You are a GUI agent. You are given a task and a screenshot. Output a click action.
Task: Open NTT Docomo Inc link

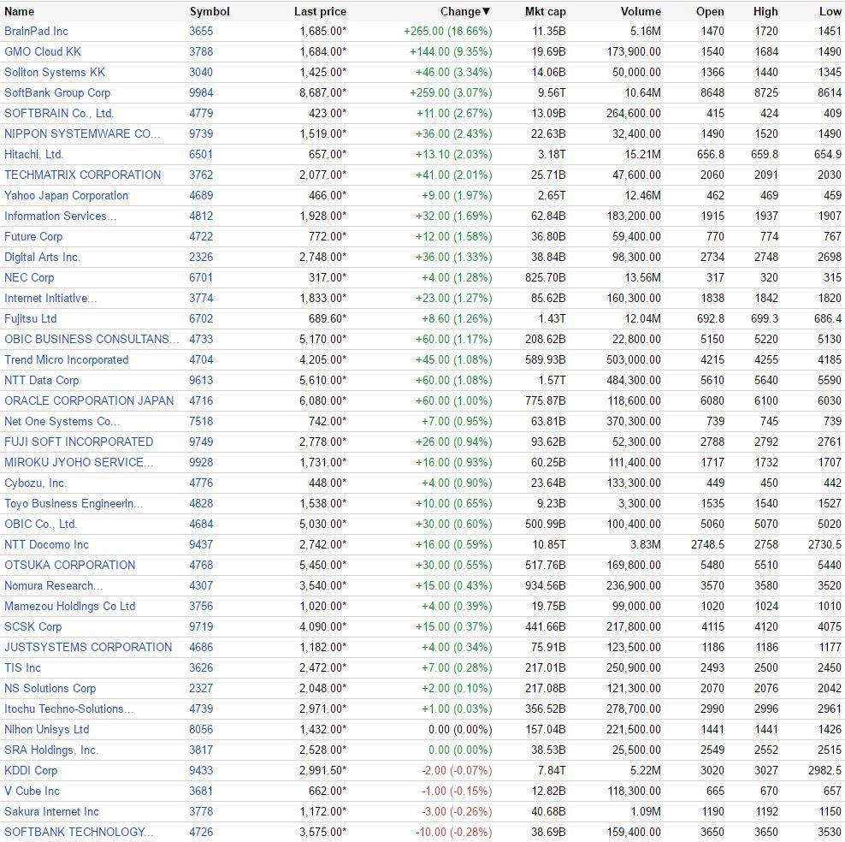[x=46, y=544]
